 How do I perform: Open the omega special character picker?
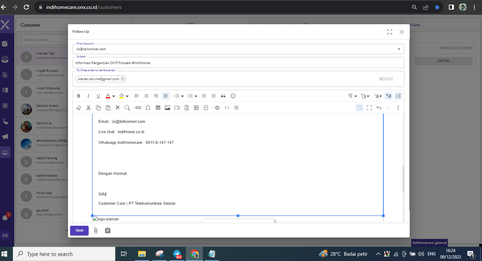(148, 108)
